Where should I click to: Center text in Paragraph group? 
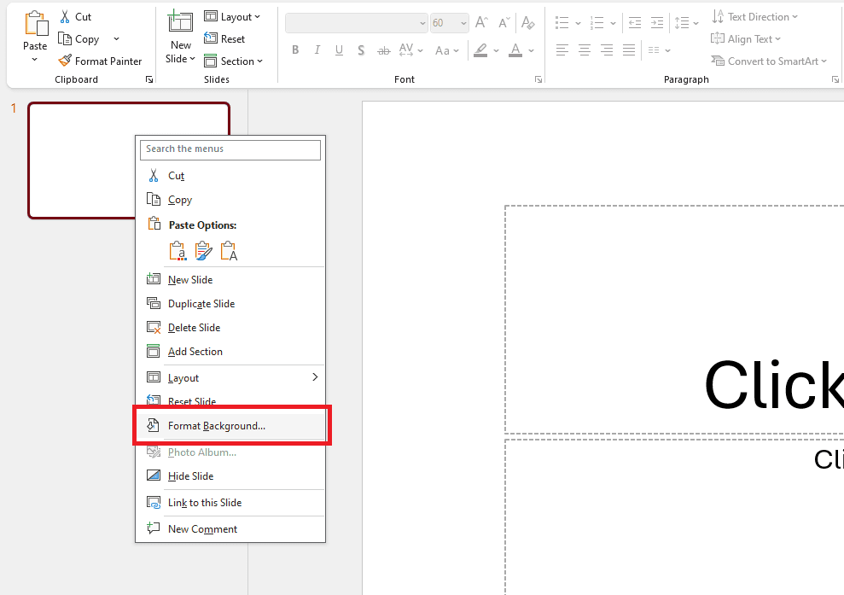click(584, 50)
